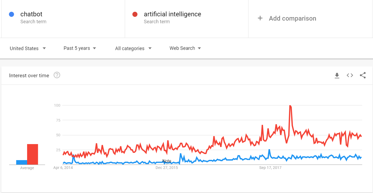Edit the artificial intelligence search term

(x=172, y=14)
